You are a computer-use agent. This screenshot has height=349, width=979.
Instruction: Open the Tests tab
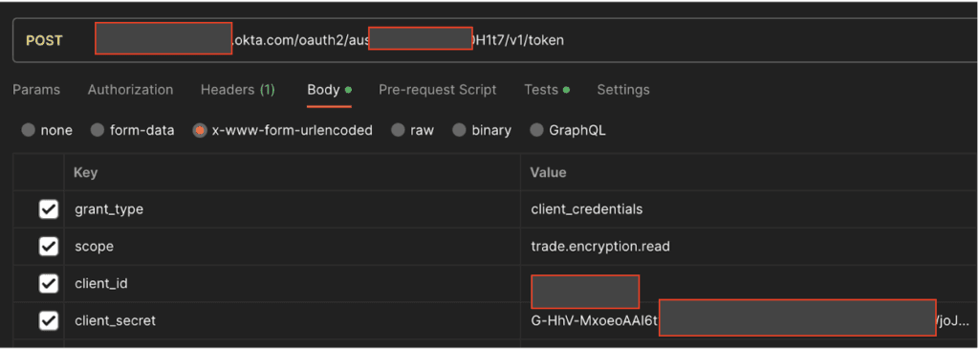coord(546,90)
